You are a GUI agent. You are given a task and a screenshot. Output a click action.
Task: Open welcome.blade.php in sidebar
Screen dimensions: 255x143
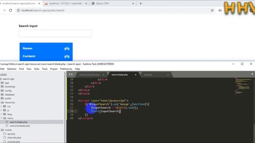pyautogui.click(x=20, y=126)
